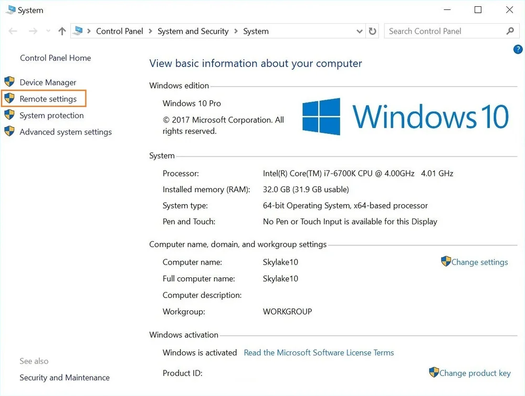525x396 pixels.
Task: Go back to Control Panel via breadcrumb
Action: pos(119,31)
